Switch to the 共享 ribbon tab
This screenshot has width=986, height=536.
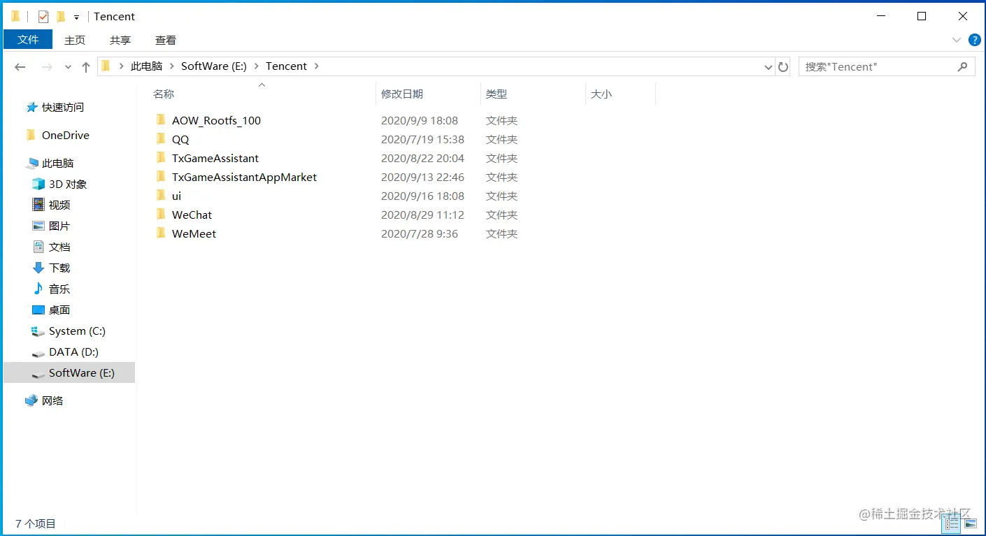[x=120, y=40]
